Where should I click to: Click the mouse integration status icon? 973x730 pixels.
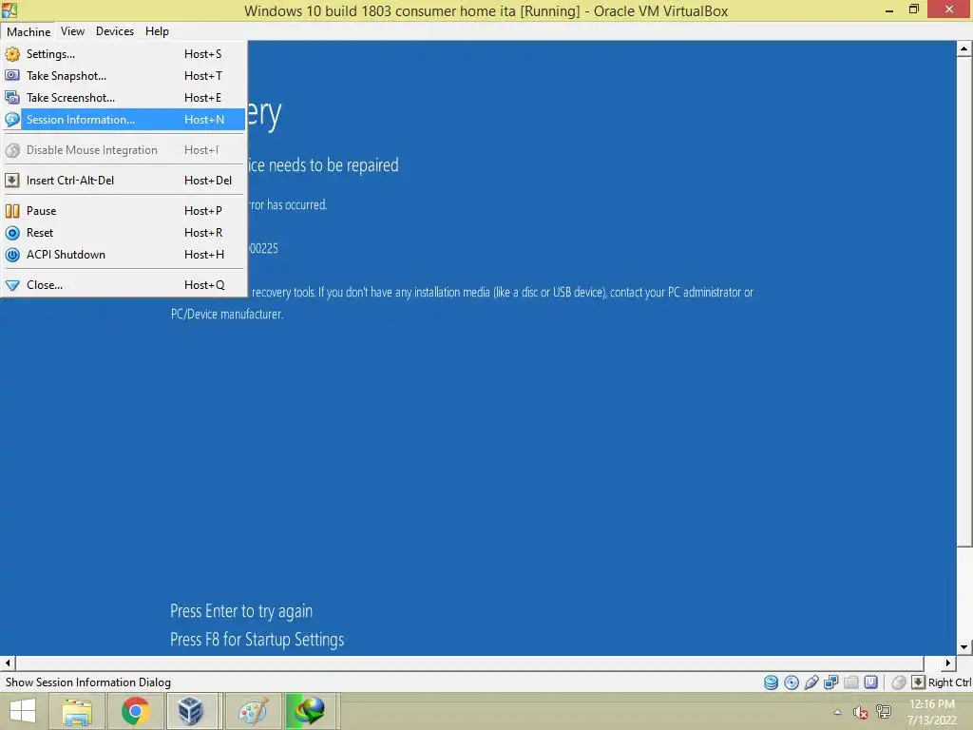(x=899, y=682)
